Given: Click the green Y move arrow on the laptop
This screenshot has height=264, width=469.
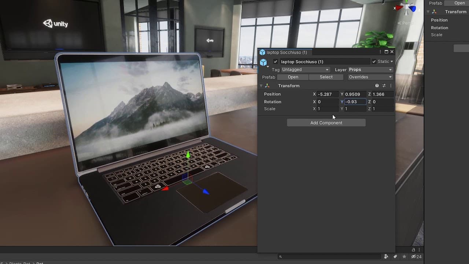Looking at the screenshot, I should pos(188,155).
